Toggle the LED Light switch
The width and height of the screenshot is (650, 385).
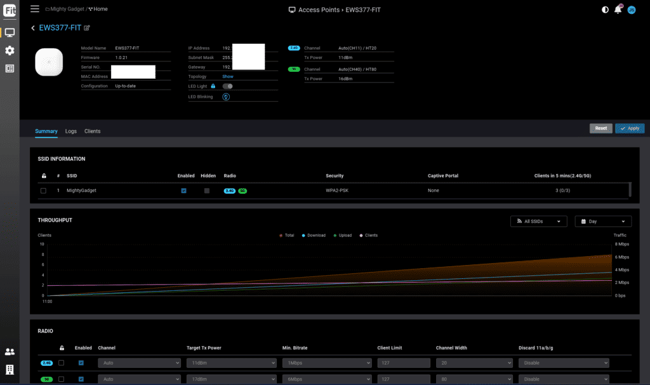[x=227, y=86]
